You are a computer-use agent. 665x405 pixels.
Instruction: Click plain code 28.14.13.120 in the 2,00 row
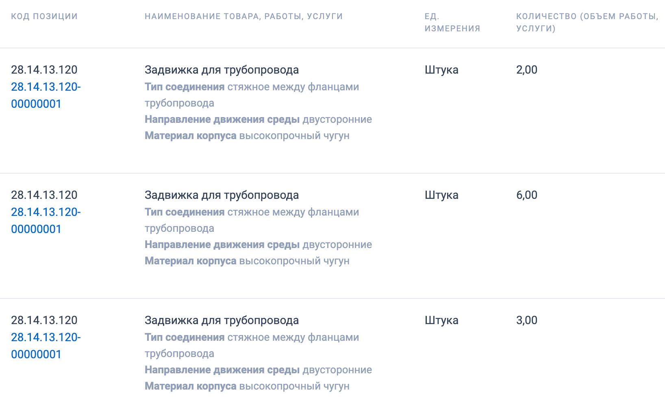tap(44, 70)
